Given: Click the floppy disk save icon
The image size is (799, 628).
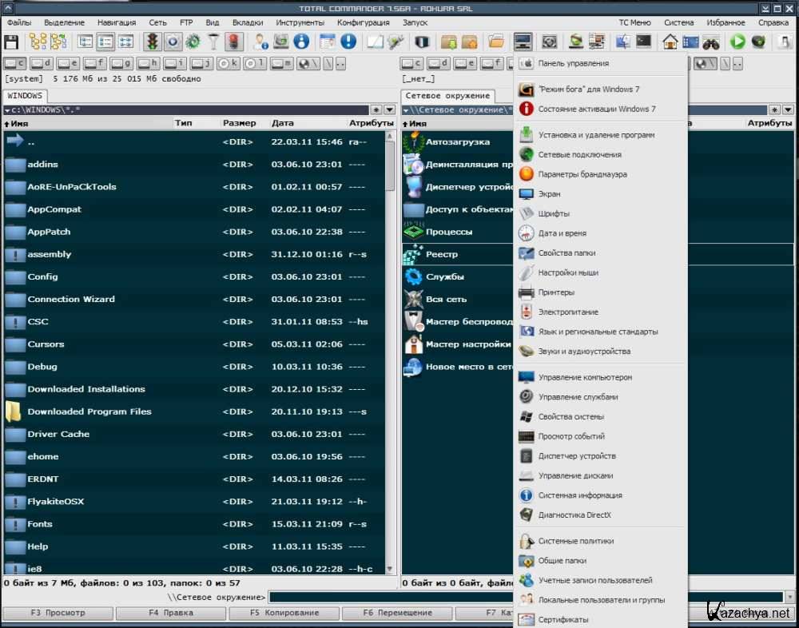Looking at the screenshot, I should (x=11, y=42).
